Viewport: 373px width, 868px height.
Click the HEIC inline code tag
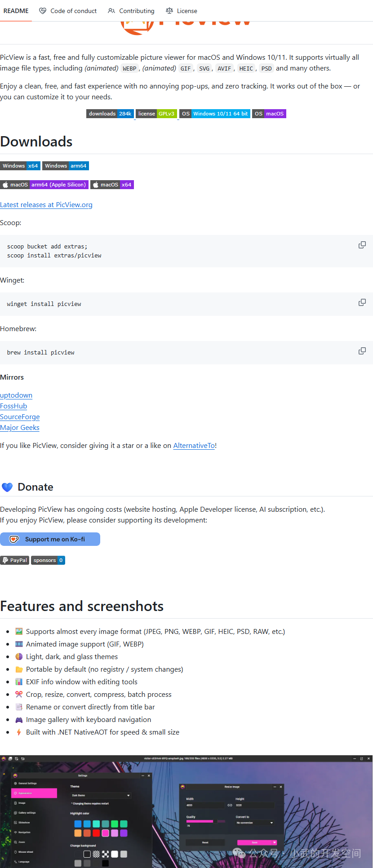click(246, 68)
